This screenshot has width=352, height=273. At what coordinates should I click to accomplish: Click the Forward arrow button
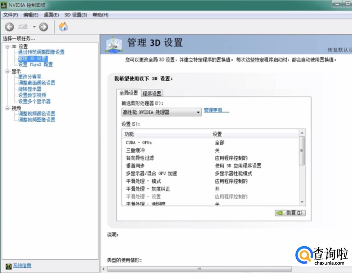click(x=44, y=27)
